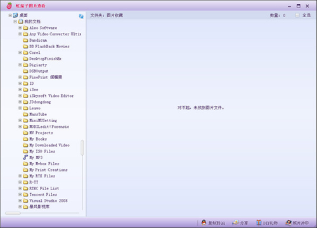Open the share icon in bottom bar
The height and width of the screenshot is (228, 317).
[236, 222]
